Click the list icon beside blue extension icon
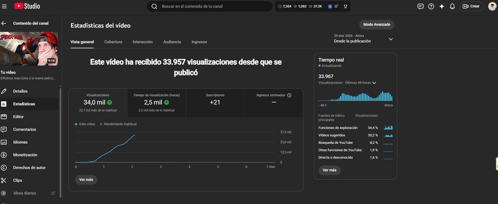Image resolution: width=498 pixels, height=204 pixels. pos(337,6)
